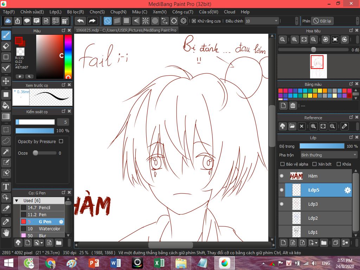Open add brush dropdown arrow
The width and height of the screenshot is (360, 270).
click(x=41, y=243)
